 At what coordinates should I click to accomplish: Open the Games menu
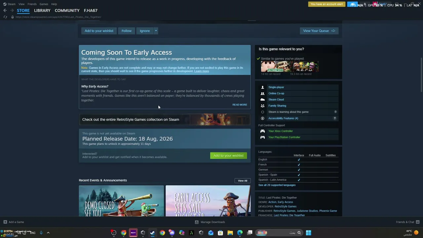(x=44, y=4)
